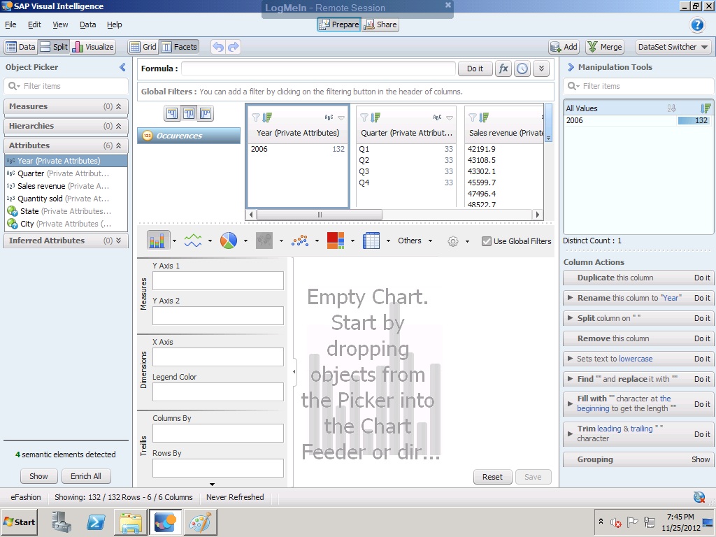Click the chart settings gear icon
Image resolution: width=716 pixels, height=537 pixels.
[x=452, y=241]
